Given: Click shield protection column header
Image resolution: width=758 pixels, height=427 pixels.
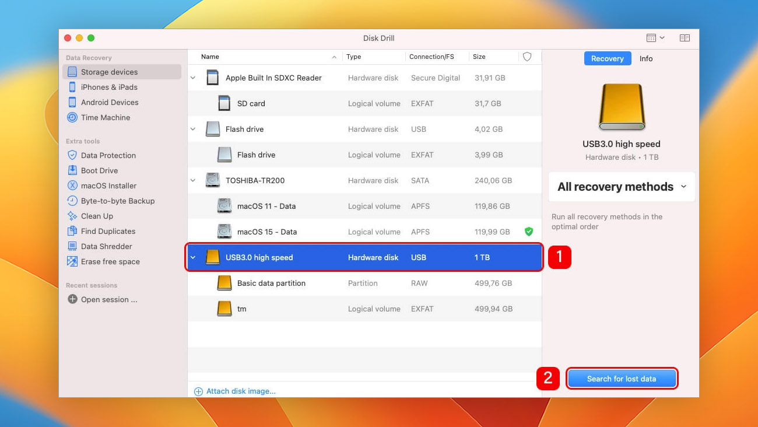Looking at the screenshot, I should [x=527, y=57].
